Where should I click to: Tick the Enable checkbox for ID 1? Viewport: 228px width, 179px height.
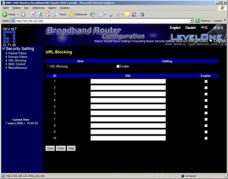tap(206, 81)
